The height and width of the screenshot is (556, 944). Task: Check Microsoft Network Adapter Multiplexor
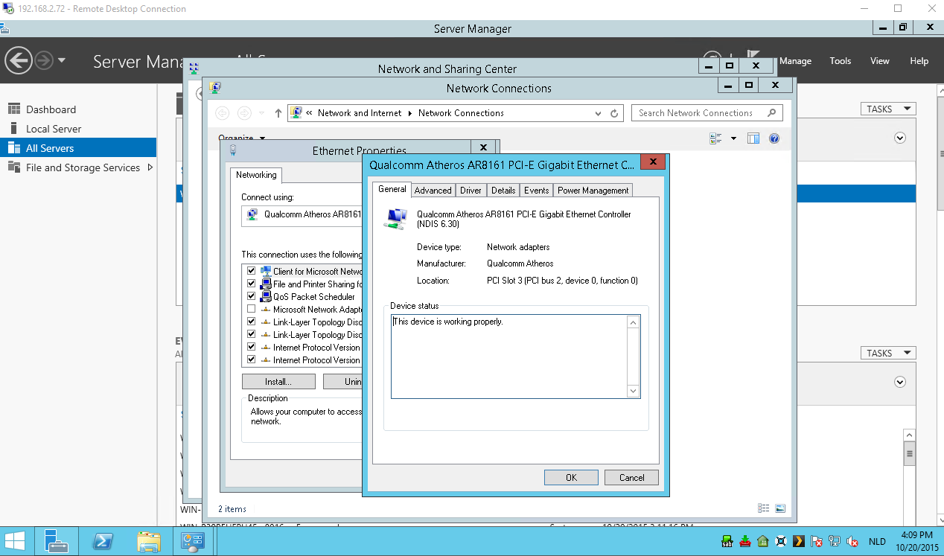(251, 309)
